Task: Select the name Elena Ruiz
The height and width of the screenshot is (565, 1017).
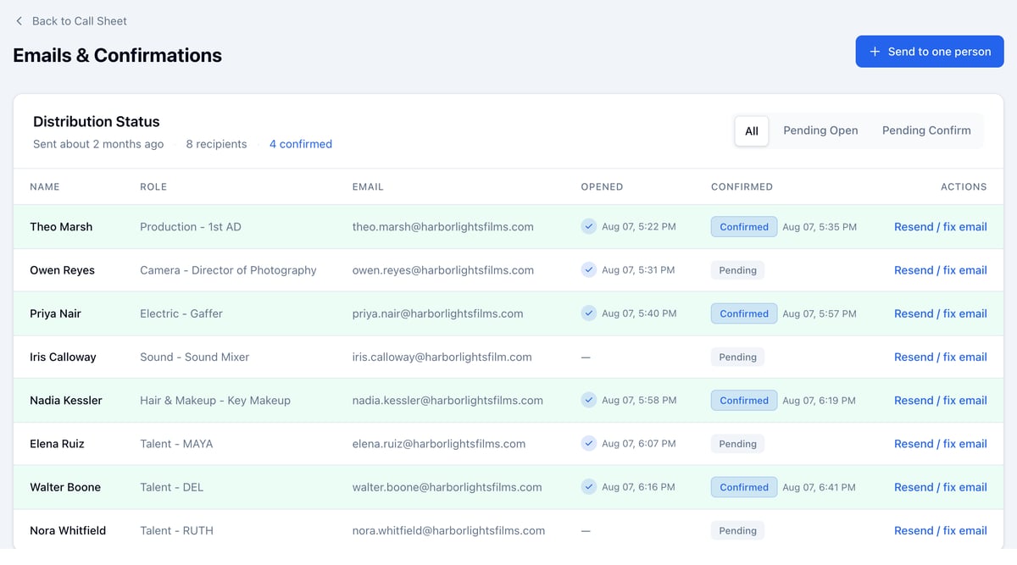Action: pyautogui.click(x=57, y=444)
